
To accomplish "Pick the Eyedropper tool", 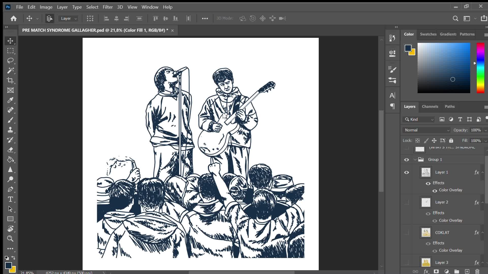I will click(x=10, y=100).
